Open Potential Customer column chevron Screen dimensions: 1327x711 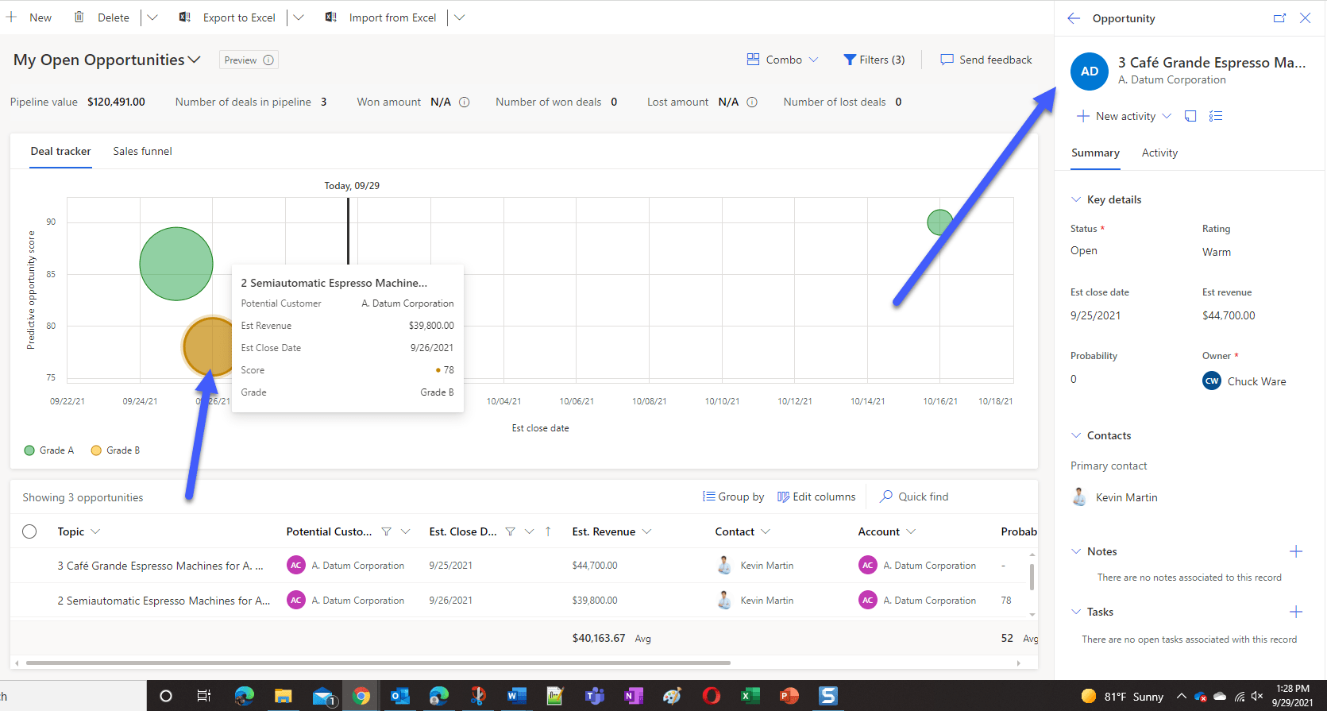(x=405, y=531)
